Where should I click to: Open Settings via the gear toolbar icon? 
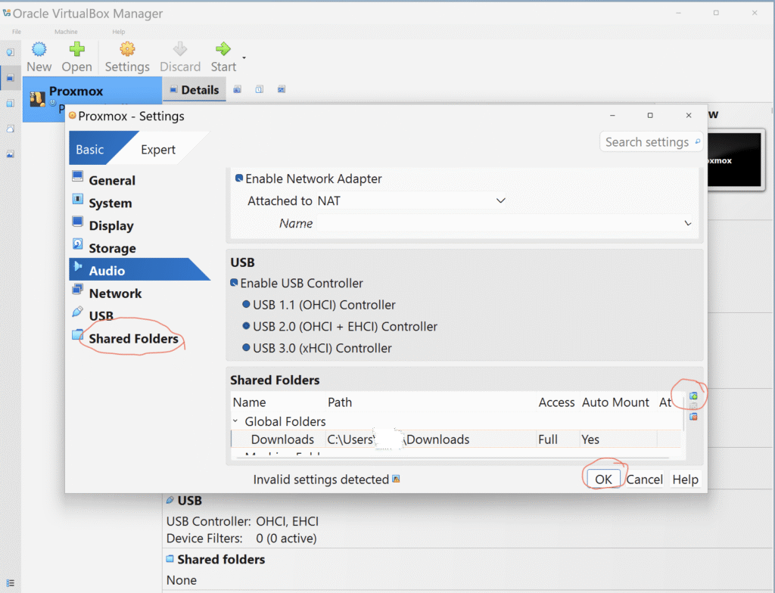tap(127, 50)
